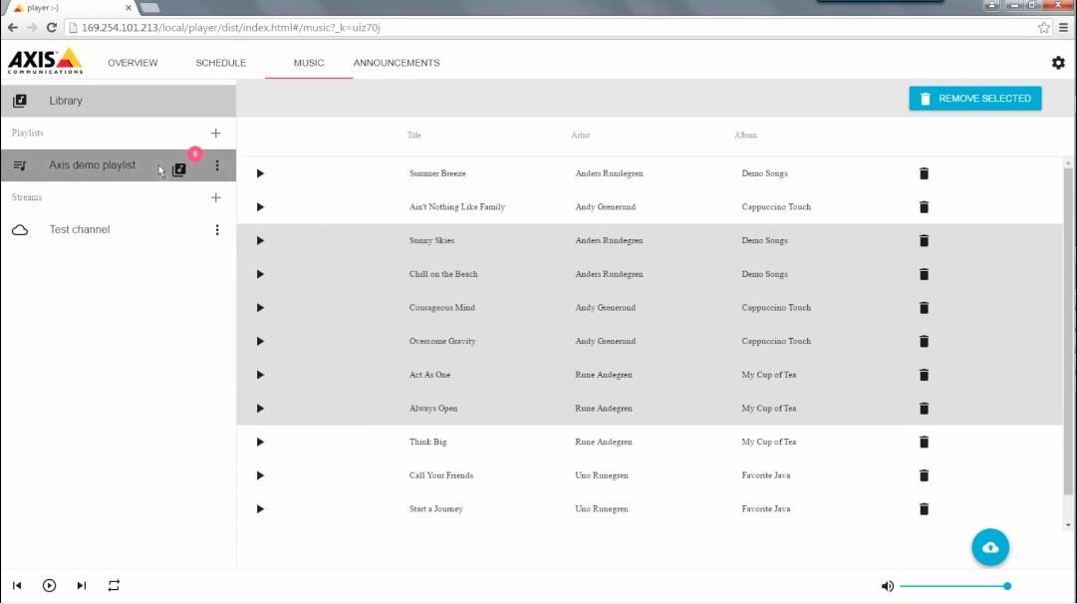Mute the volume speaker icon
Viewport: 1077px width, 604px height.
pyautogui.click(x=887, y=586)
